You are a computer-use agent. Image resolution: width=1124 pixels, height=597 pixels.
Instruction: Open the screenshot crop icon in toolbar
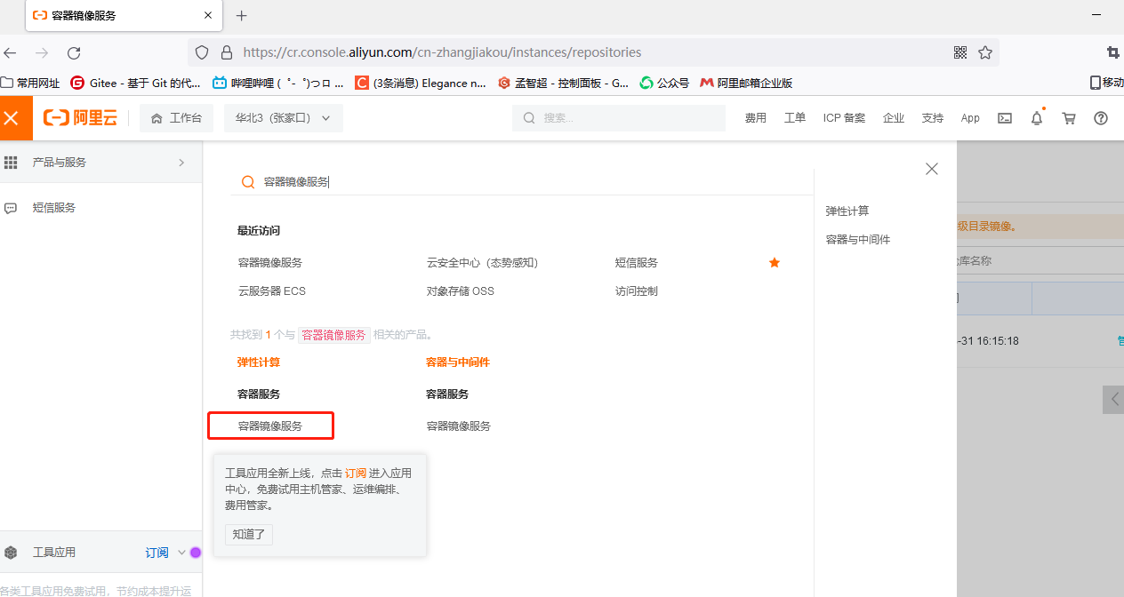tap(1112, 52)
